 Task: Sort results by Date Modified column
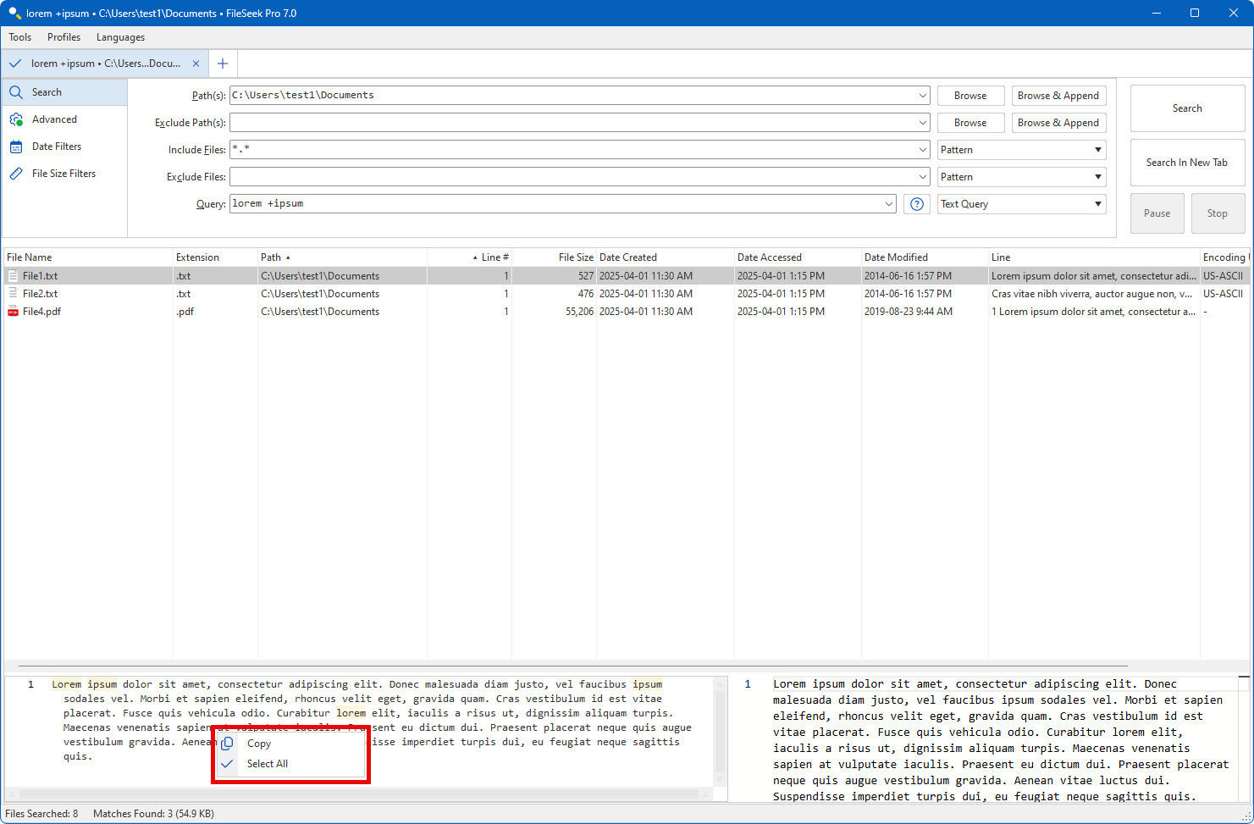[925, 257]
